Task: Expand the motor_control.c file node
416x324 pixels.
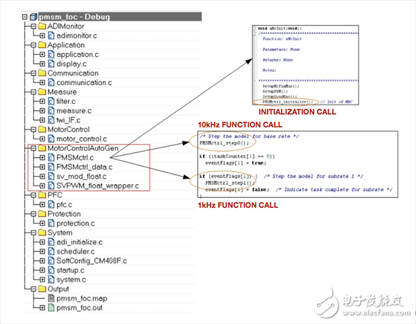Action: pyautogui.click(x=41, y=138)
